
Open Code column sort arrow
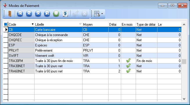pyautogui.click(x=33, y=24)
